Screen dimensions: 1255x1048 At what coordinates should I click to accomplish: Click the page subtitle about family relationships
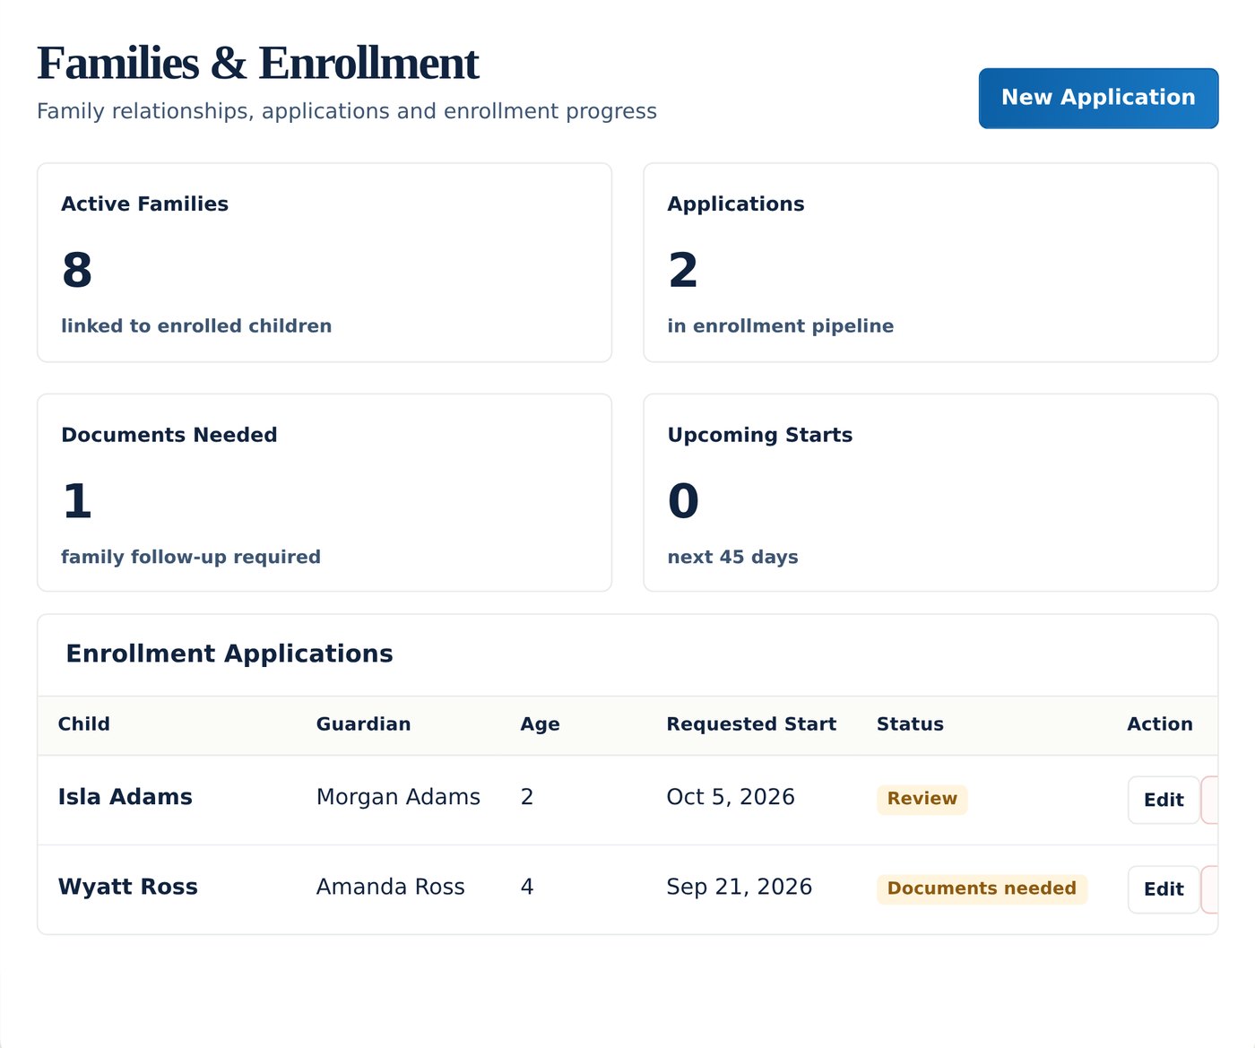click(x=347, y=111)
